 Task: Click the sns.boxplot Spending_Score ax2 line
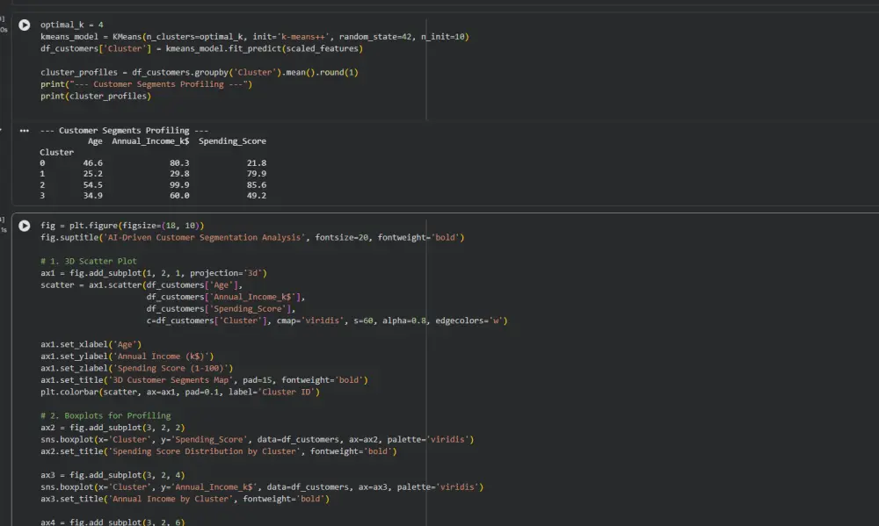coord(257,440)
